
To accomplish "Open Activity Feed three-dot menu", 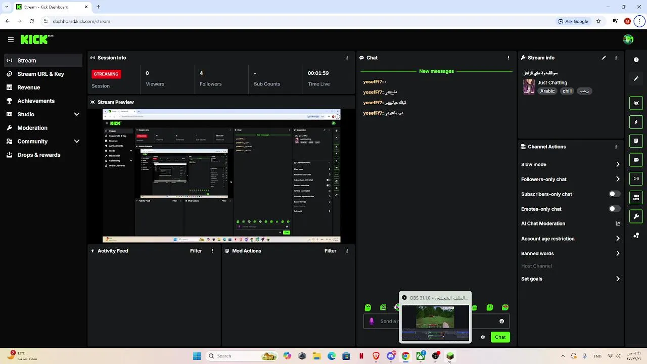I will tap(212, 251).
